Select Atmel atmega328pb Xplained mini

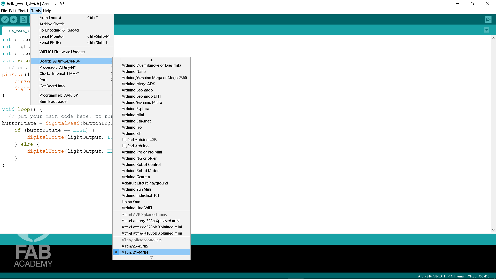[151, 227]
